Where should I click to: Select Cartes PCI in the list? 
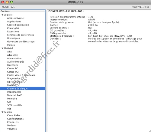click(x=13, y=72)
